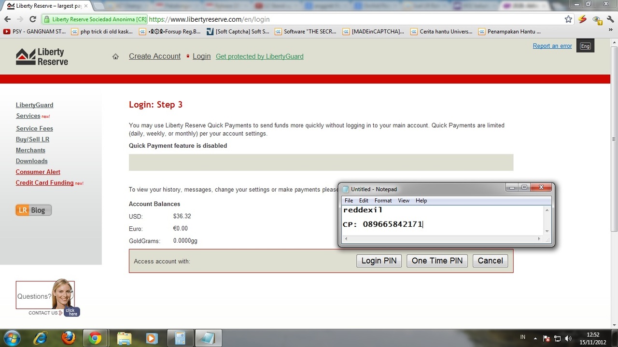This screenshot has width=618, height=347.
Task: Show hidden system tray icons
Action: [x=535, y=338]
